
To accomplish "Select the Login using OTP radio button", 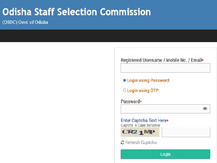I will pyautogui.click(x=125, y=90).
